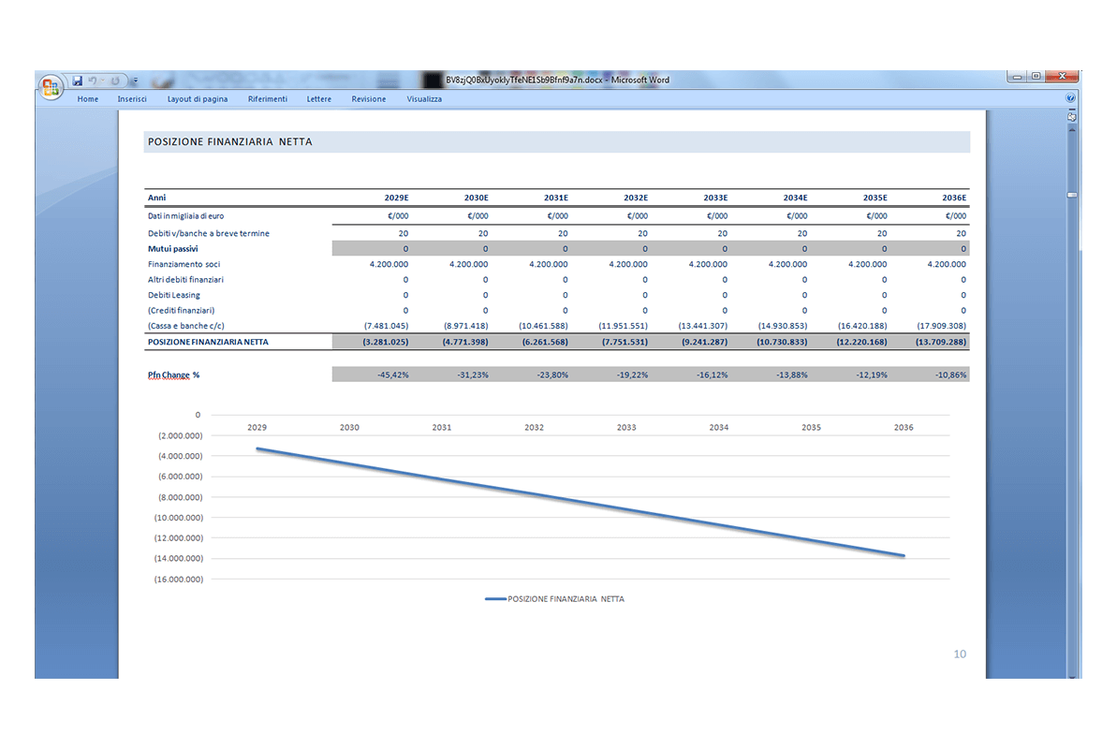1117x749 pixels.
Task: Click the value (7.481.045) in Cassa row
Action: click(386, 326)
